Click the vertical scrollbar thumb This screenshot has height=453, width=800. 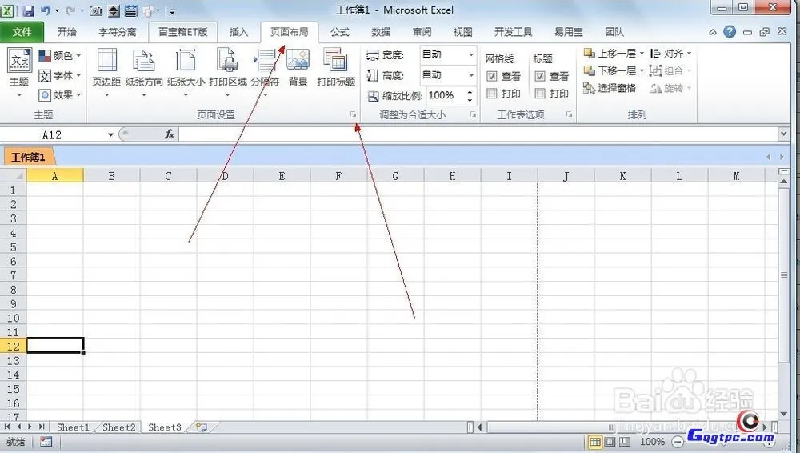[784, 275]
